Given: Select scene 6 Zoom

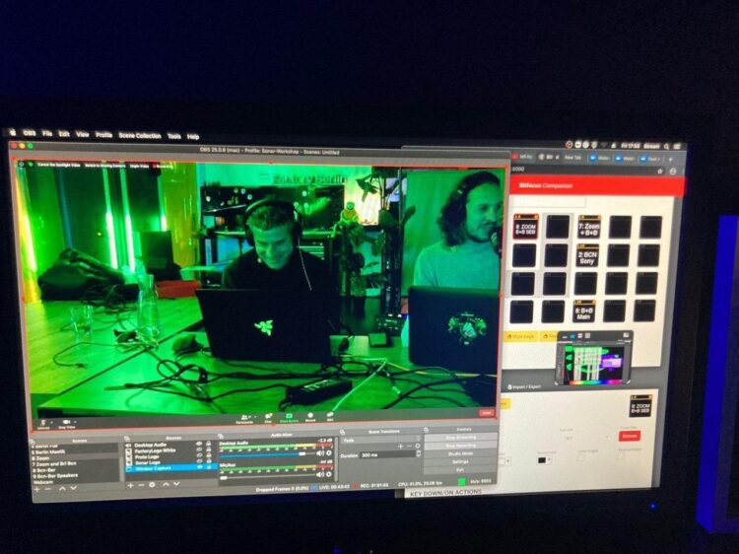Looking at the screenshot, I should click(74, 457).
